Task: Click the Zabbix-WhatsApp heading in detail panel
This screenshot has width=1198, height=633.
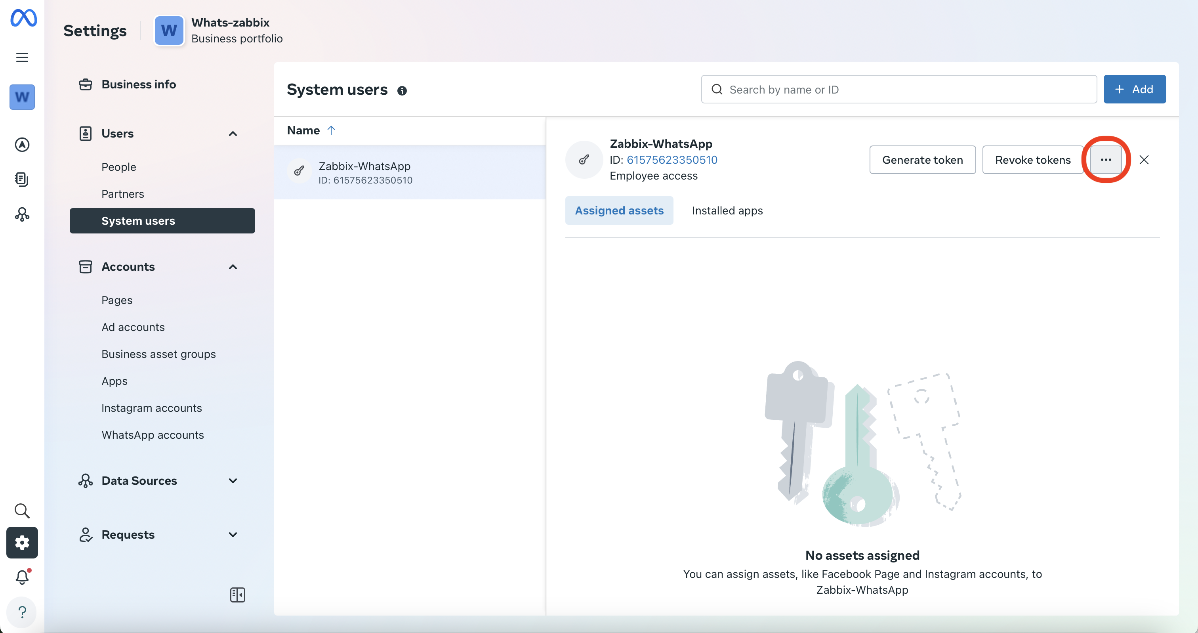Action: coord(661,144)
